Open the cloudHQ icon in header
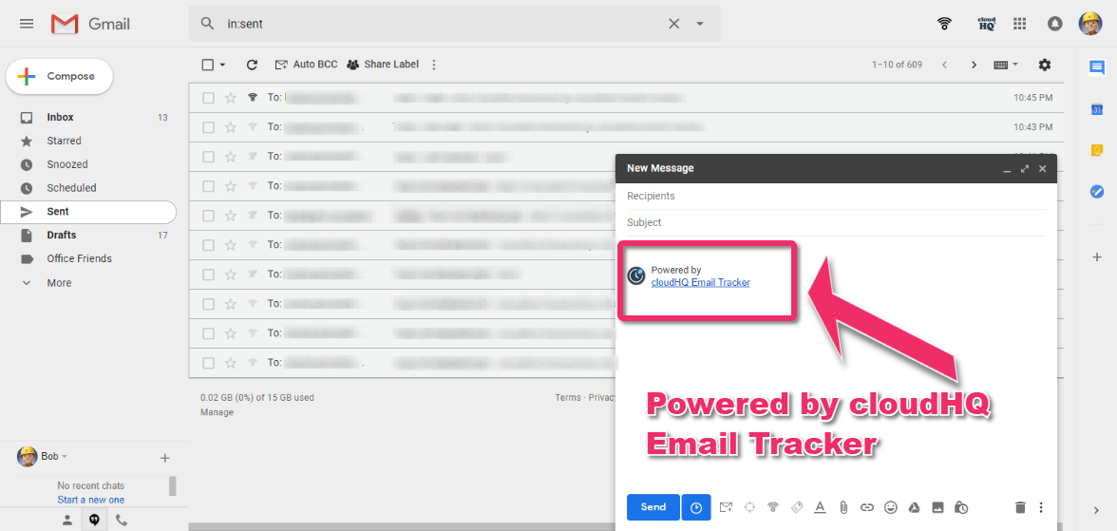1117x531 pixels. tap(986, 24)
